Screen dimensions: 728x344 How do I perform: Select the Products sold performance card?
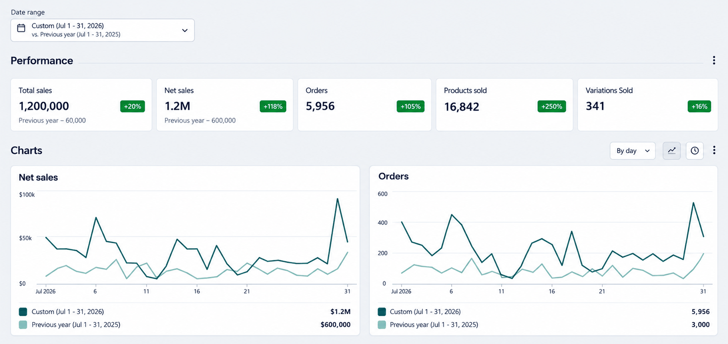[504, 105]
